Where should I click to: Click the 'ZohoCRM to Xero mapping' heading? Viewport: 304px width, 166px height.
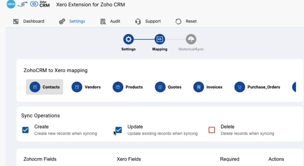click(x=56, y=70)
